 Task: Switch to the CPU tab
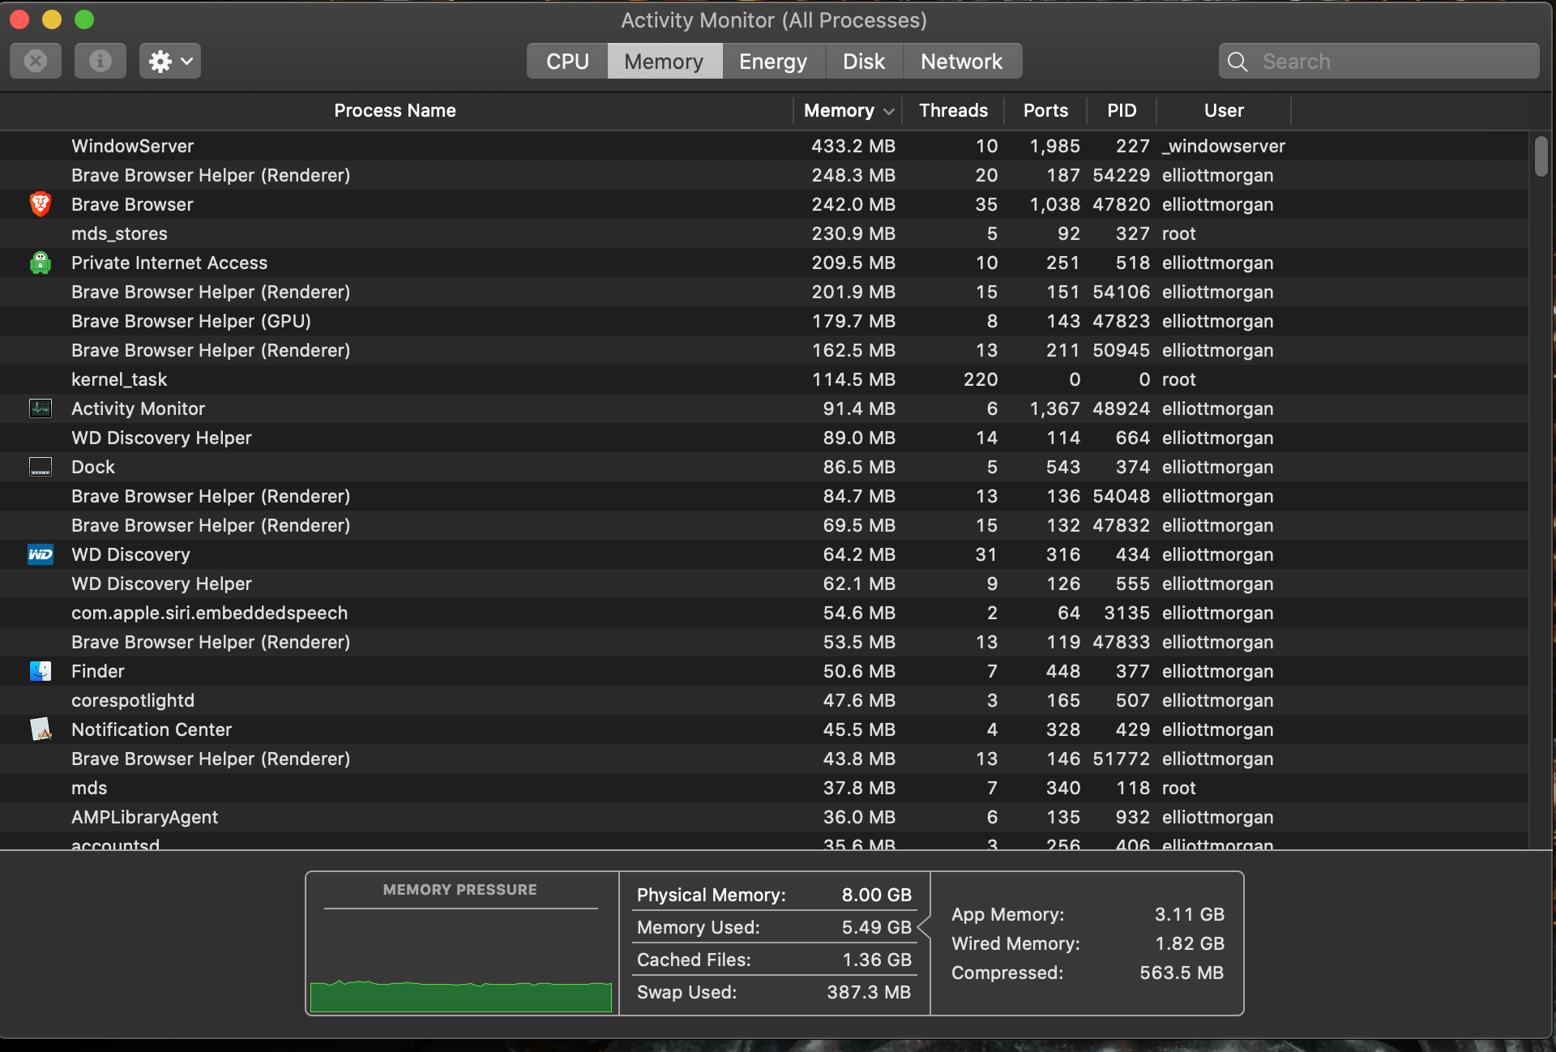(567, 62)
